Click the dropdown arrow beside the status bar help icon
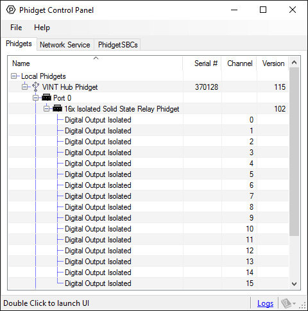Image resolution: width=308 pixels, height=311 pixels. (x=295, y=303)
